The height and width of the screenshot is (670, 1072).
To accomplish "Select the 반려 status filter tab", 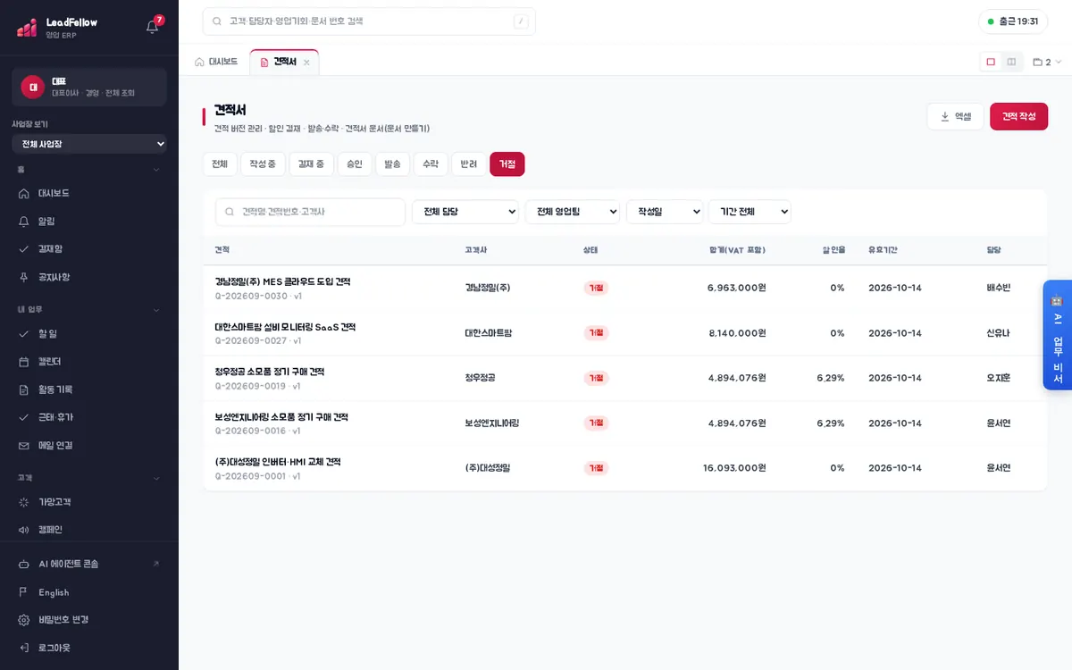I will (x=469, y=164).
